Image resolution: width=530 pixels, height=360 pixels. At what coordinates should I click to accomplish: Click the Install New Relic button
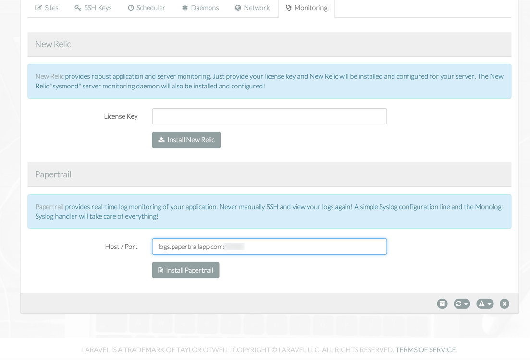(x=186, y=140)
